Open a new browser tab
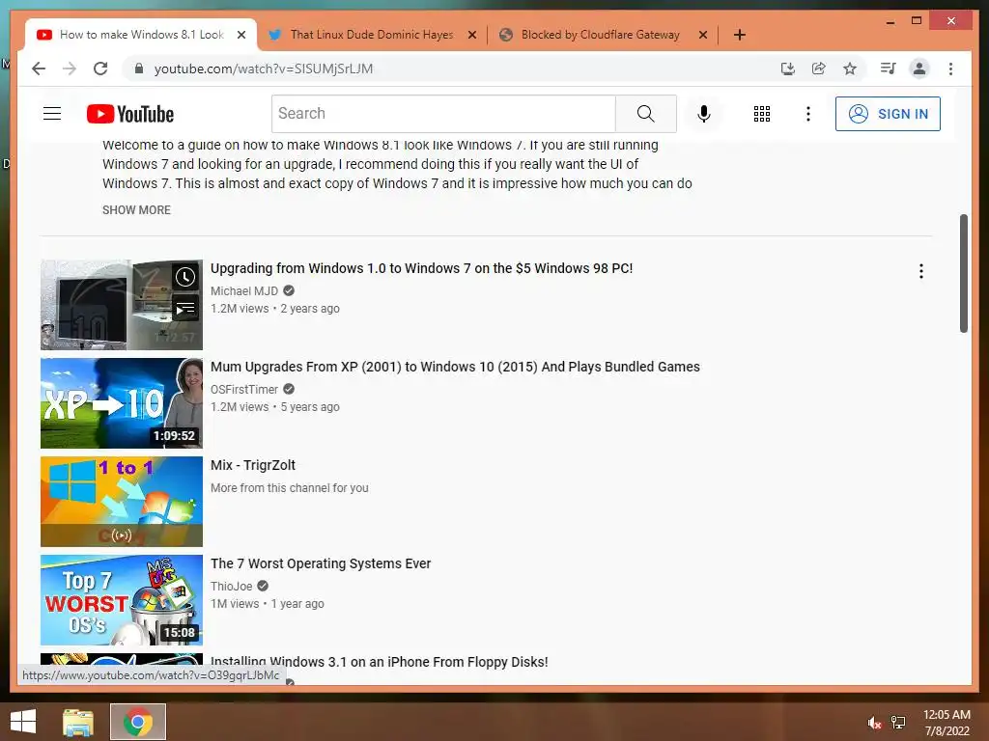The width and height of the screenshot is (989, 741). [x=739, y=35]
